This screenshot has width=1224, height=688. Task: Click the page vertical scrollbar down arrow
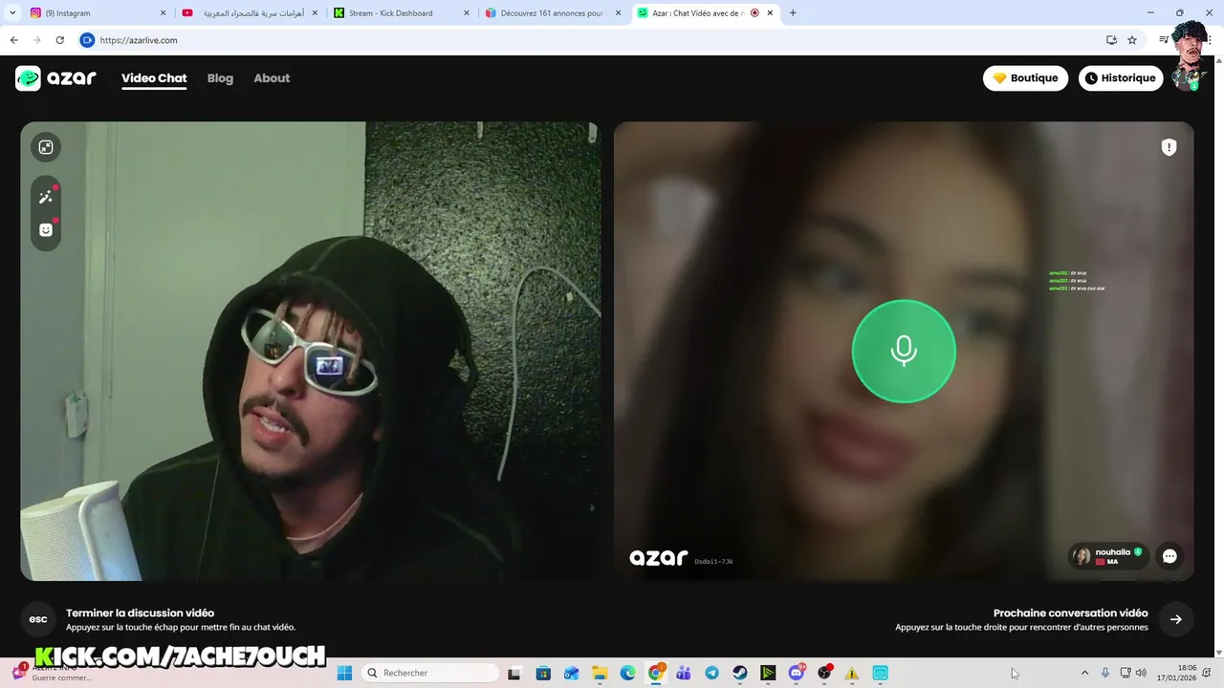pos(1218,653)
